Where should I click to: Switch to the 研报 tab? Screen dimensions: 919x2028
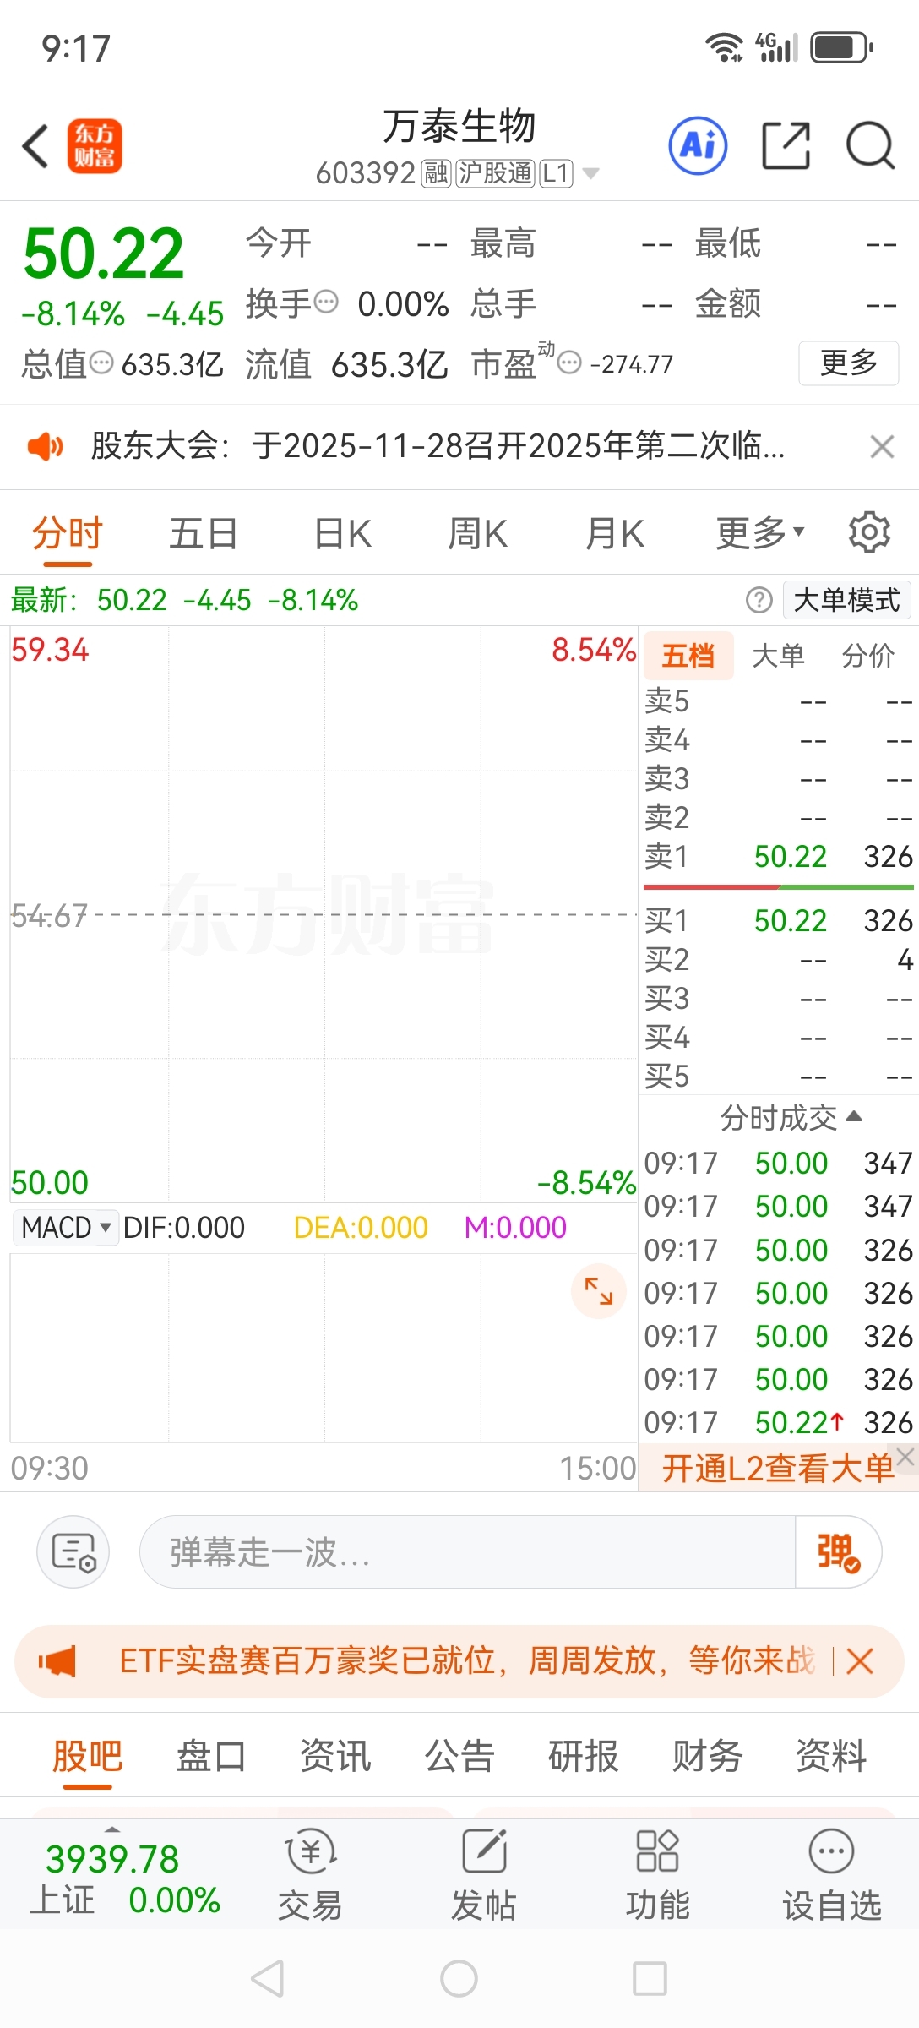pos(584,1756)
